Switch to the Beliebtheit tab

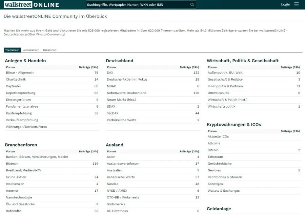pos(49,50)
